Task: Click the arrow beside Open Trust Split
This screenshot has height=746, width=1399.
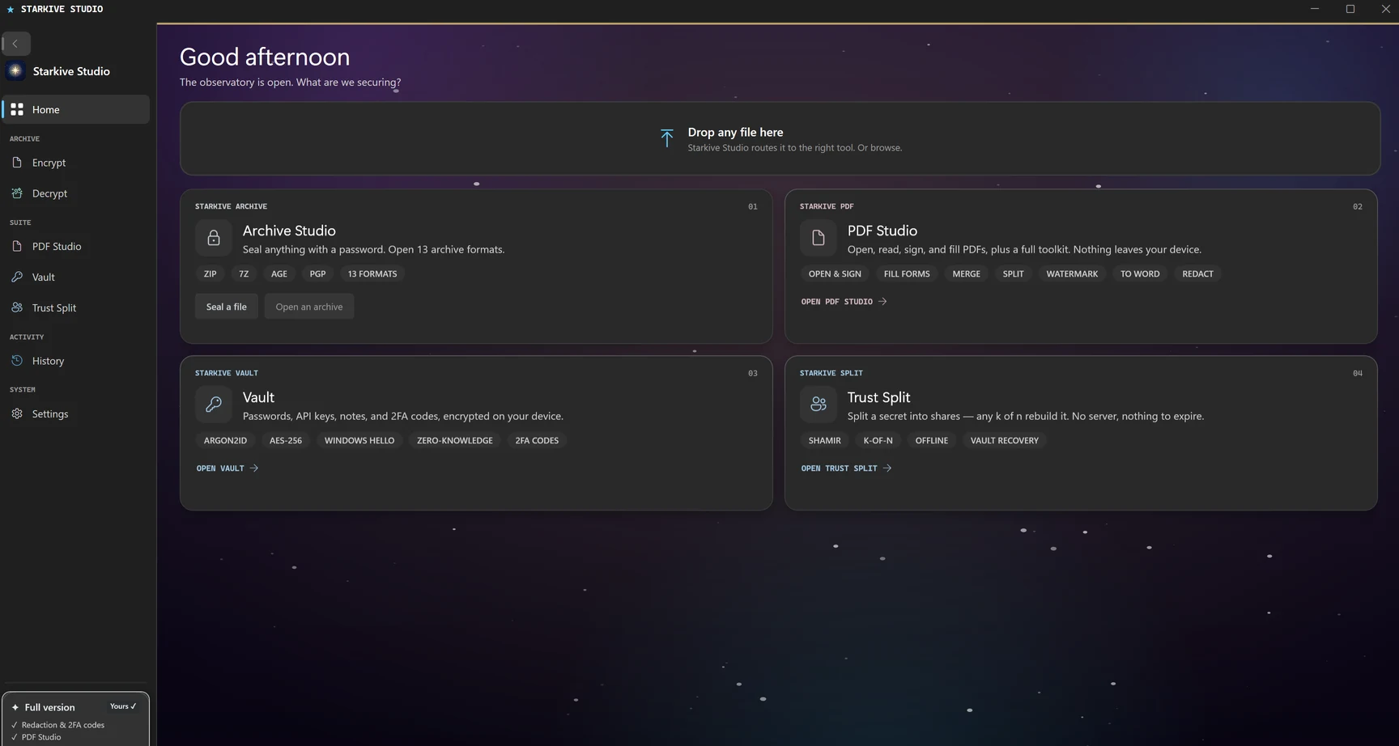Action: (887, 468)
